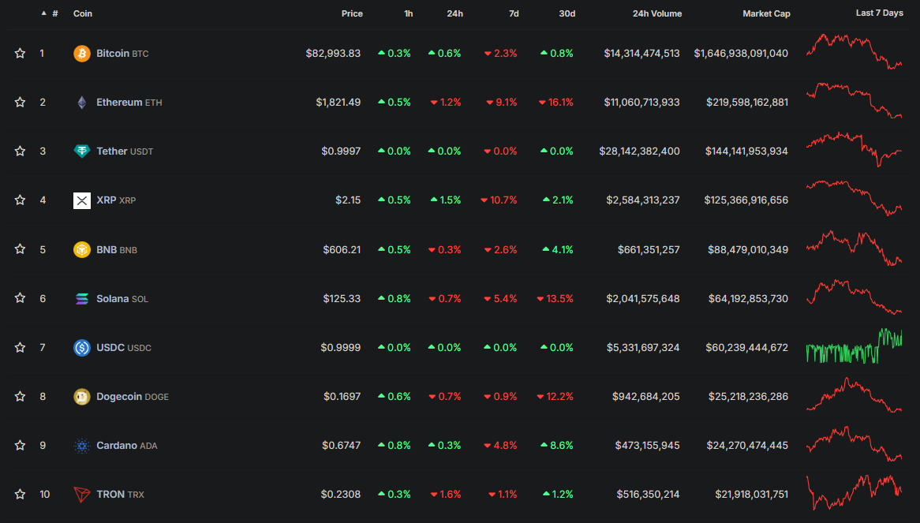Click the Cardano logo icon

point(81,446)
